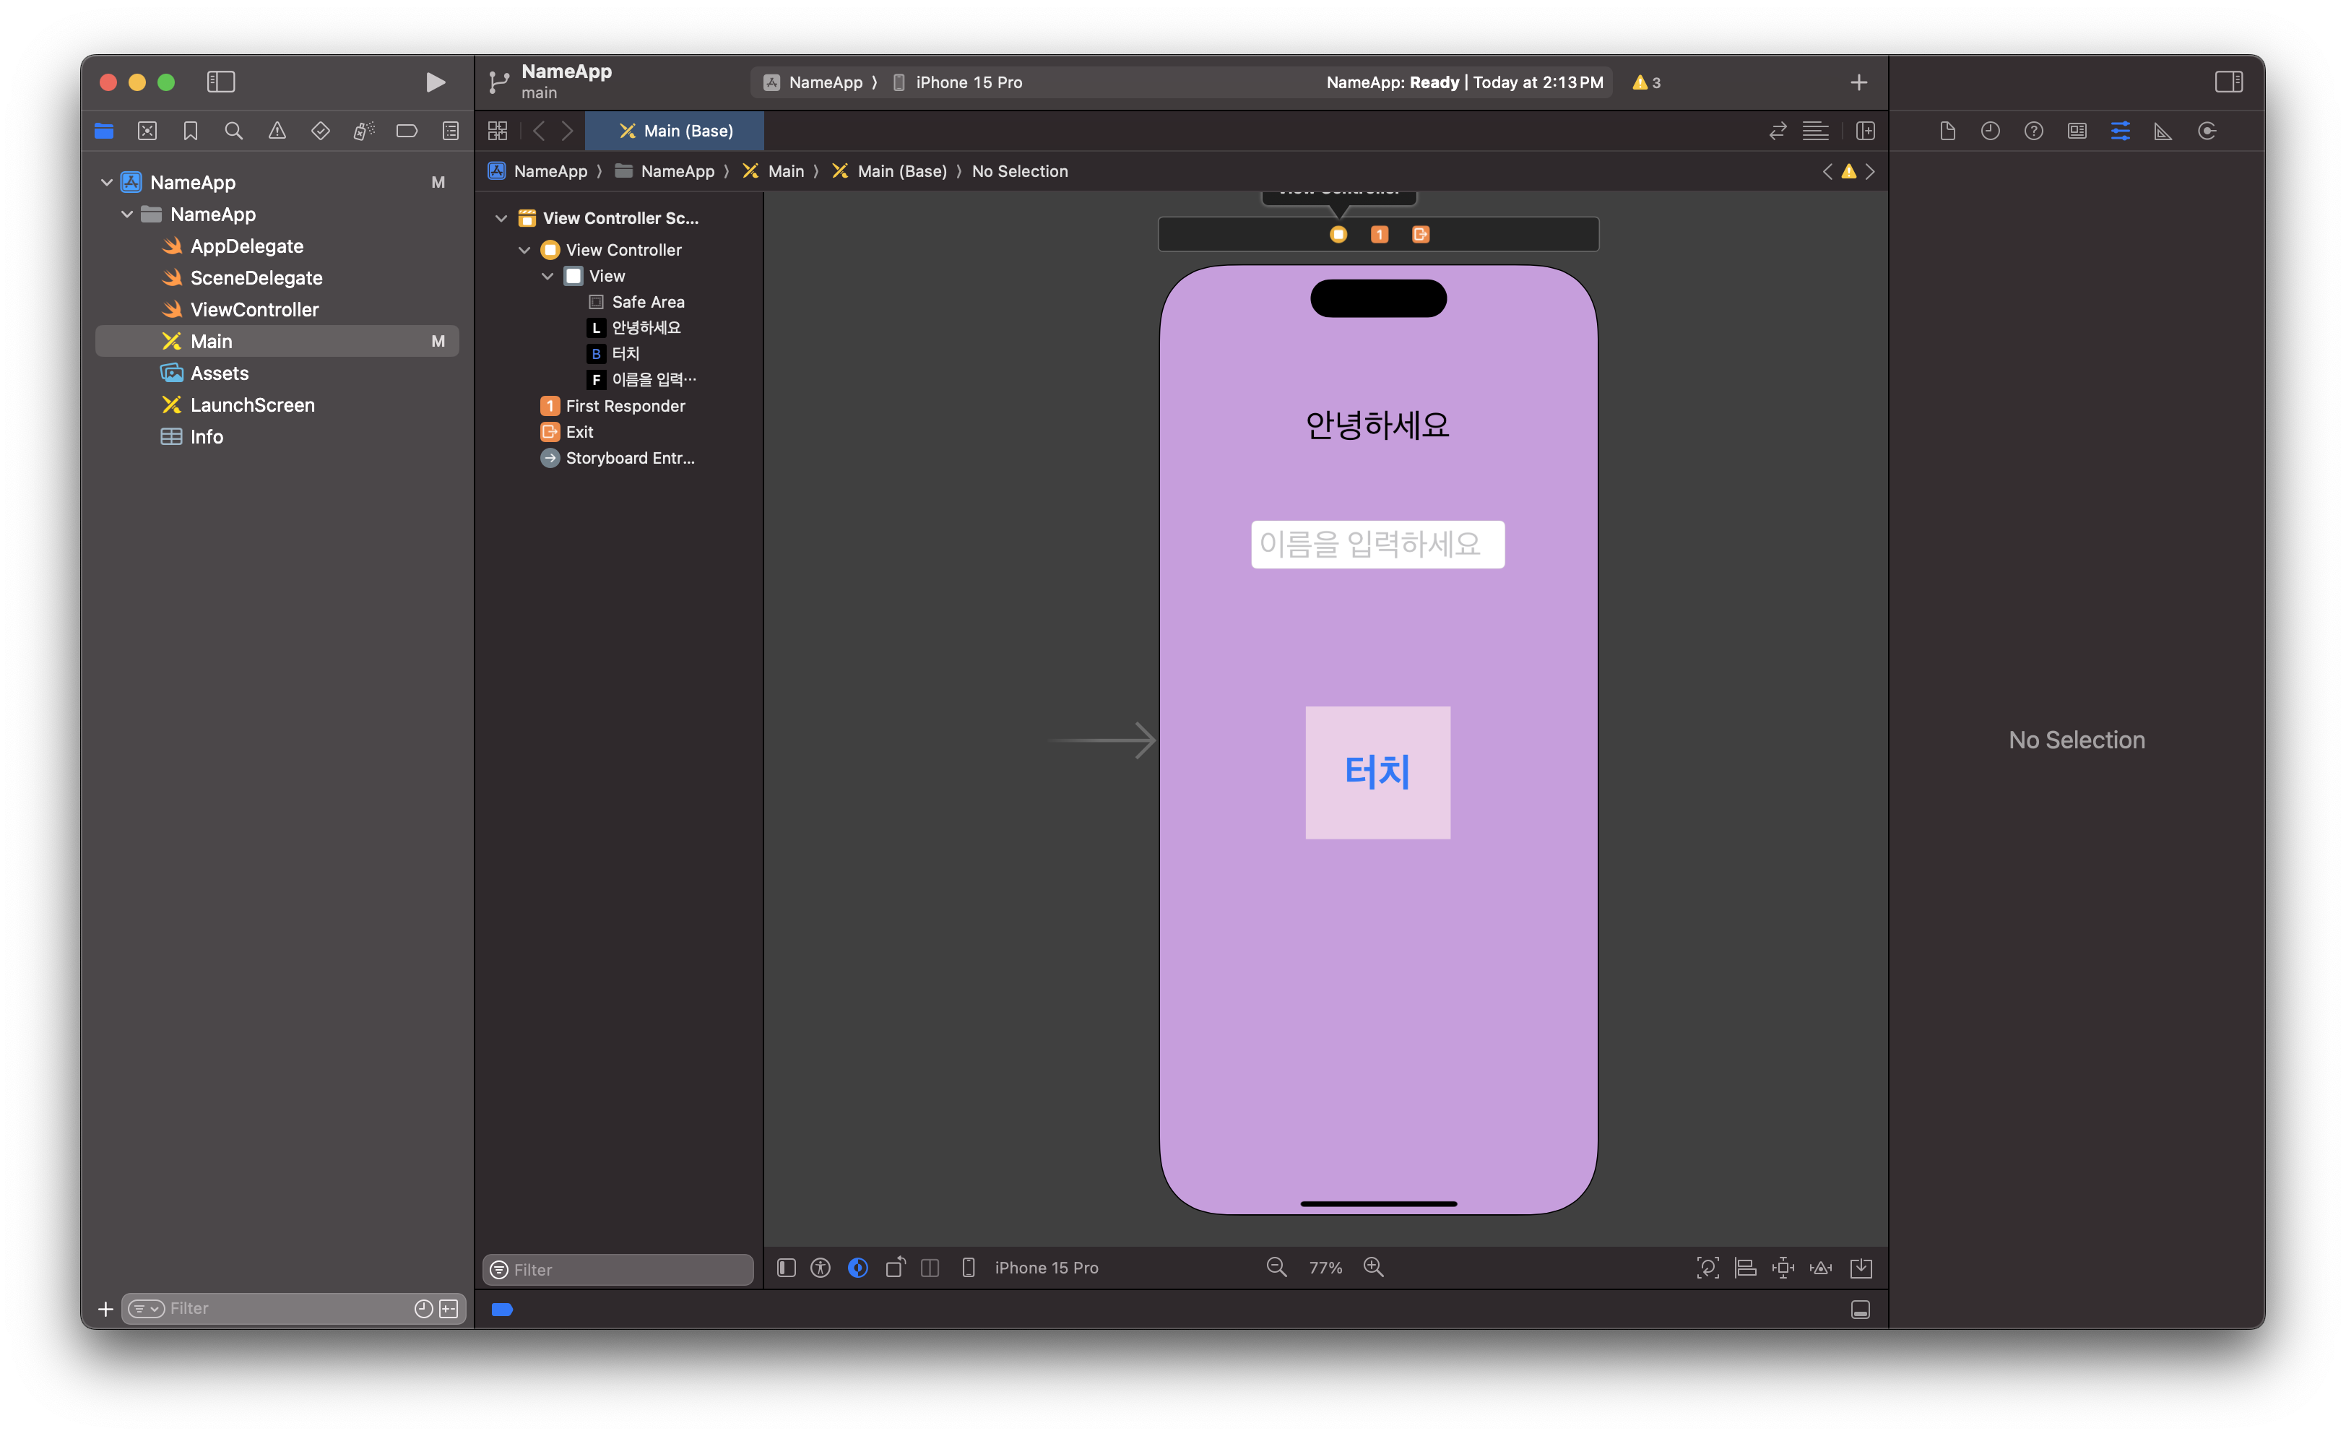
Task: Click the iPhone 15 Pro device button
Action: [1033, 1268]
